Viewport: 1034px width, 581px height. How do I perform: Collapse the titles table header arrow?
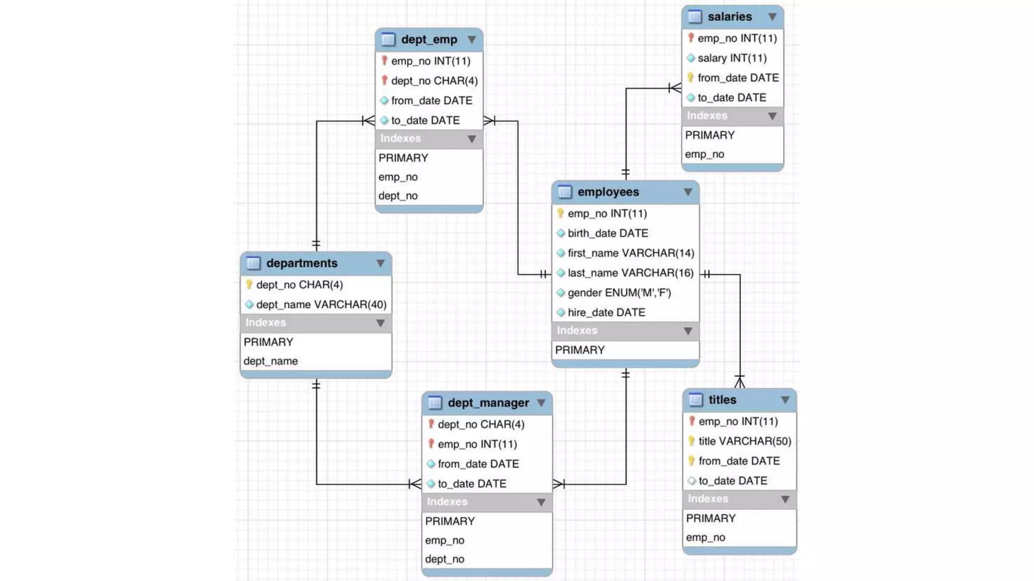pyautogui.click(x=785, y=400)
